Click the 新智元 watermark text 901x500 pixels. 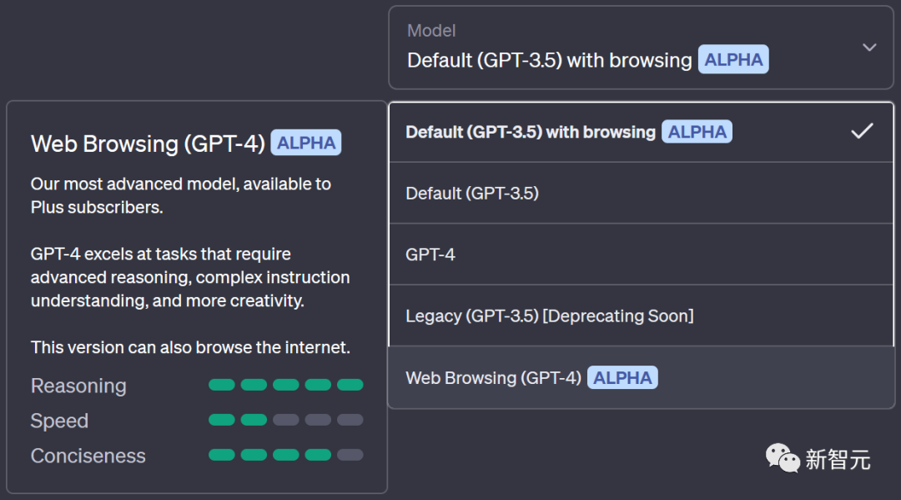tap(838, 459)
